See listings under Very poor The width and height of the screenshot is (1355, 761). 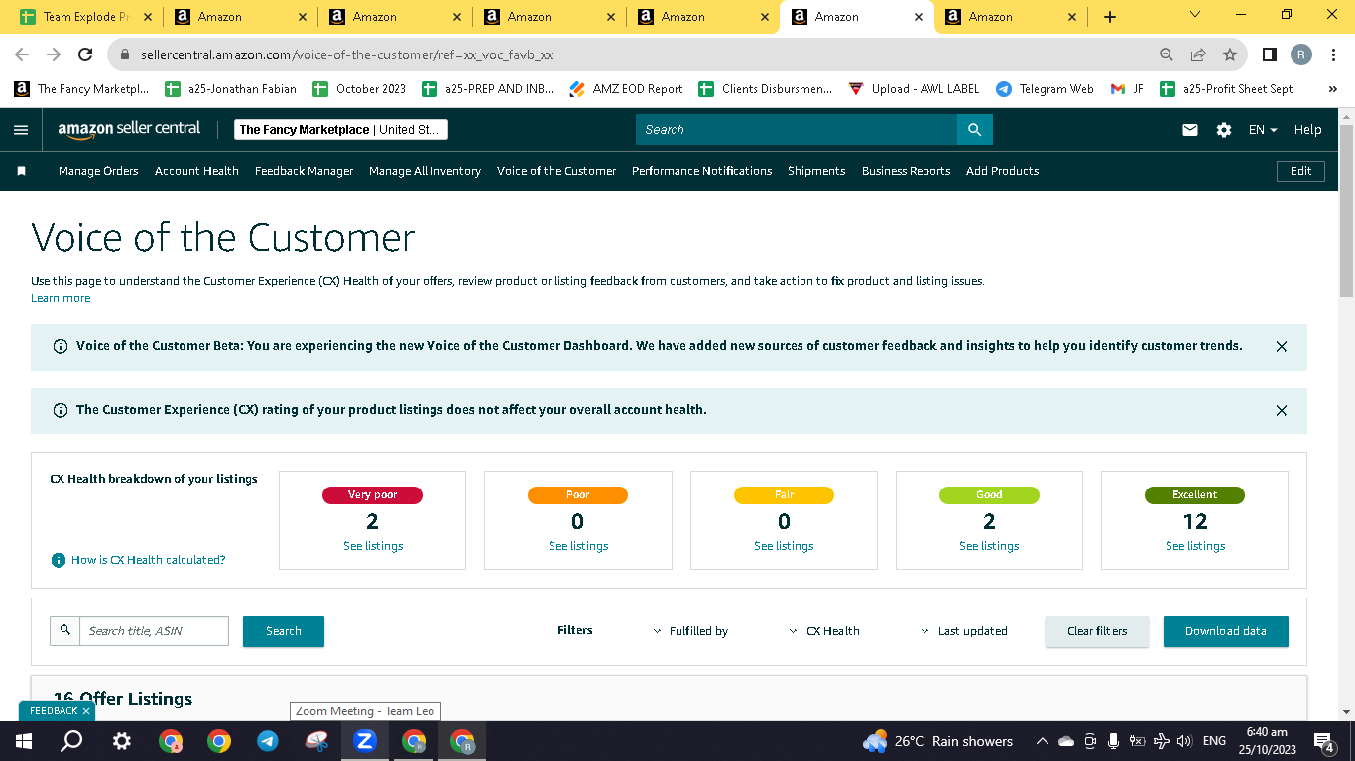pyautogui.click(x=373, y=546)
